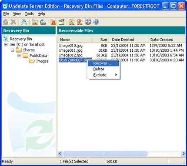The width and height of the screenshot is (187, 166).
Task: Click Date Created 12/9/2003 5:22 AM
Action: [x=166, y=46]
